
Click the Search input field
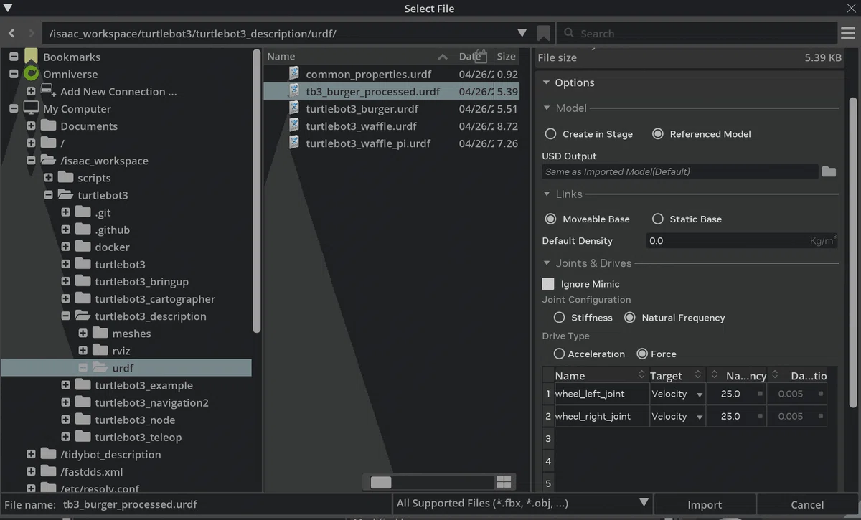696,33
